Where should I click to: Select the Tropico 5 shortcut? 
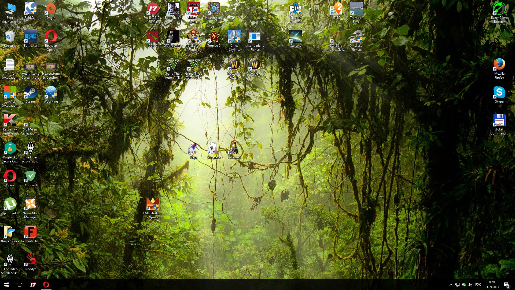click(x=214, y=37)
